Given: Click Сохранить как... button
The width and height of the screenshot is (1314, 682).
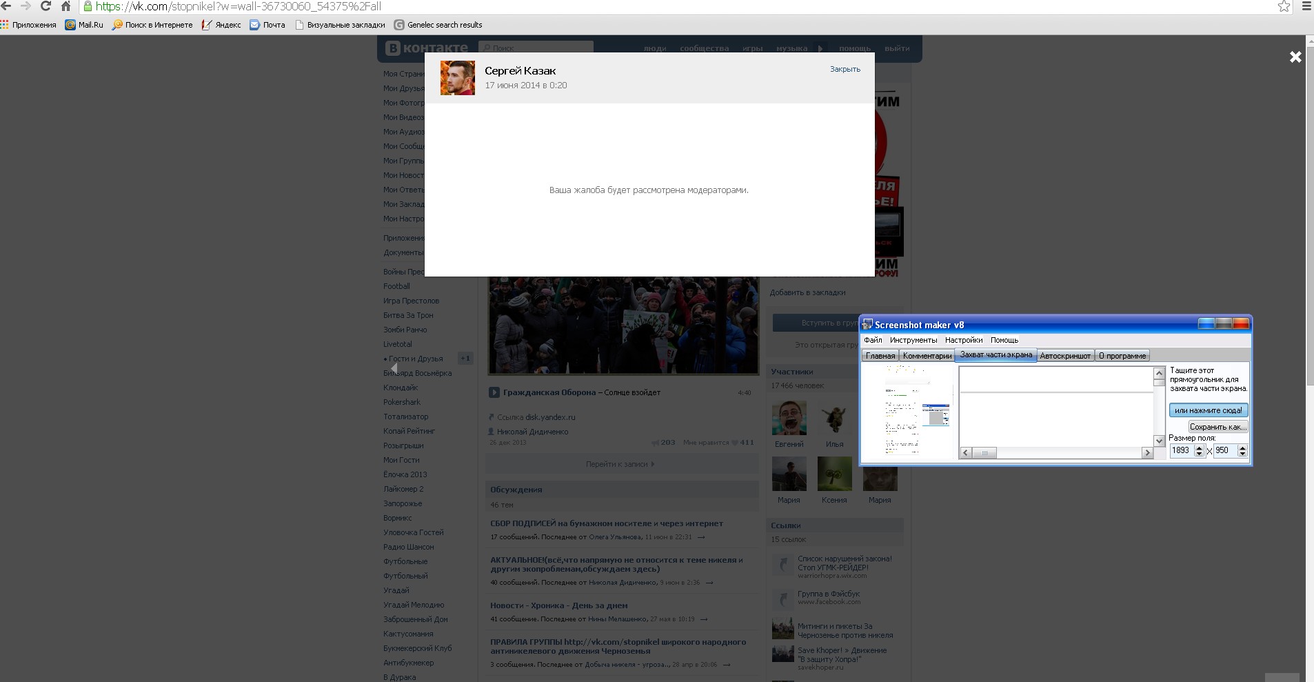Looking at the screenshot, I should pos(1218,427).
